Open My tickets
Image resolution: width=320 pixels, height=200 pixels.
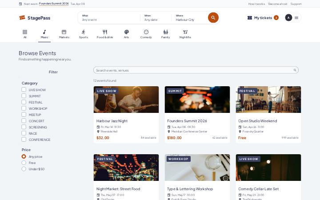click(x=263, y=18)
